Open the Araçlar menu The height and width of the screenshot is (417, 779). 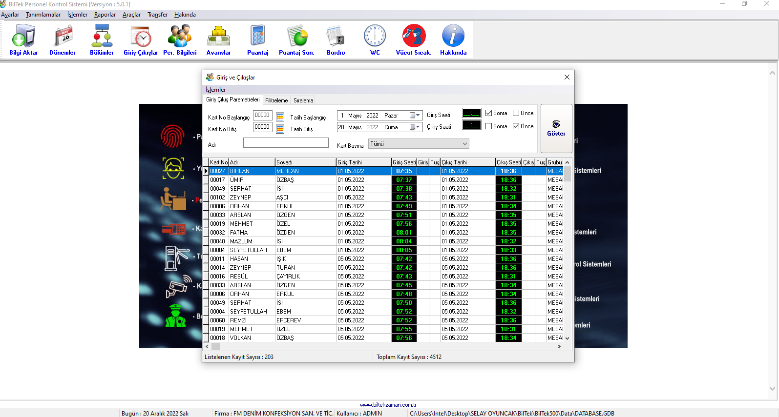point(131,15)
